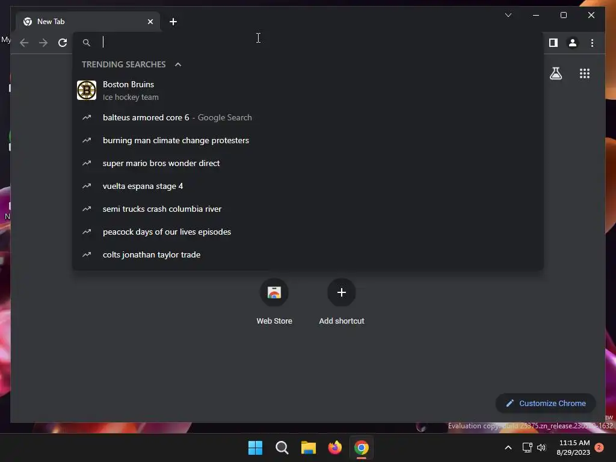Select the New Tab tab
Image resolution: width=616 pixels, height=462 pixels.
[x=88, y=22]
